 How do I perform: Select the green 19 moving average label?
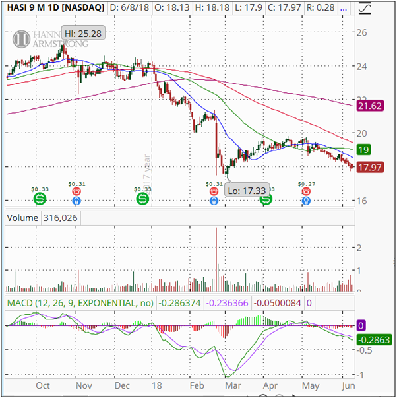(x=364, y=150)
